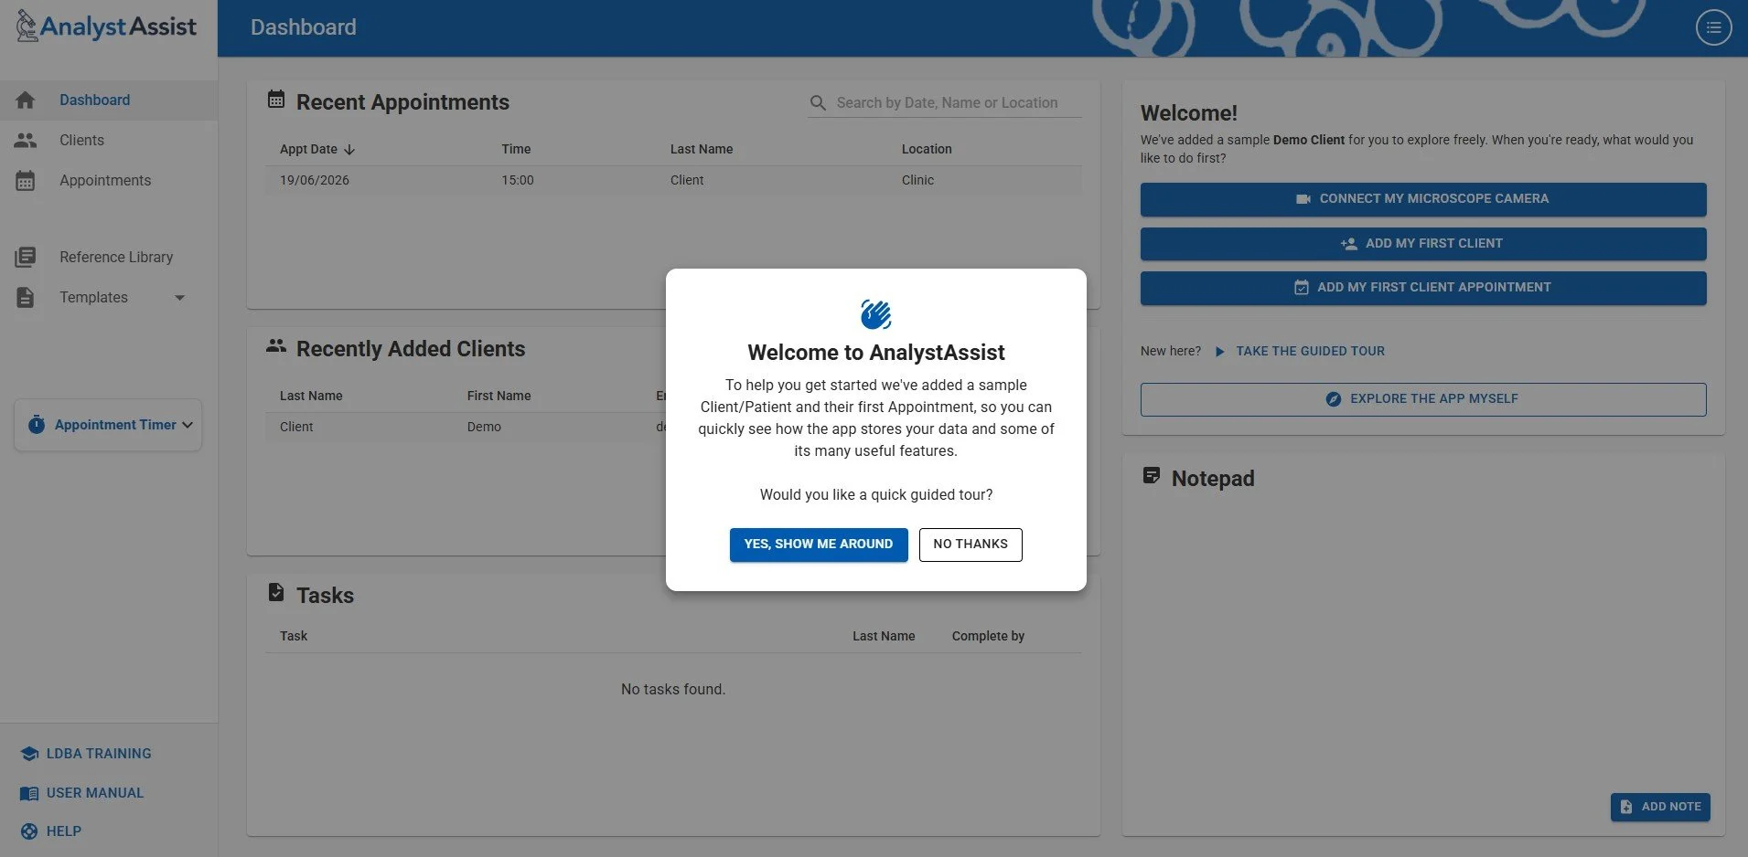This screenshot has height=857, width=1748.
Task: Select the Demo first name cell
Action: [484, 427]
